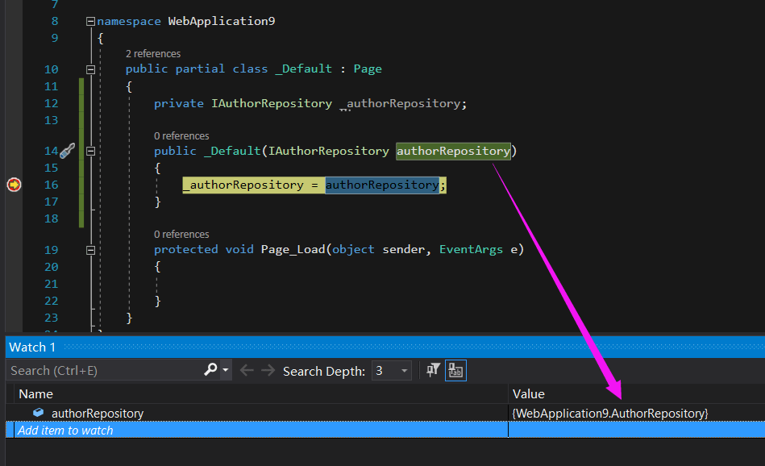Open the 2 references CodeLens link
Image resolution: width=765 pixels, height=466 pixels.
[x=153, y=53]
